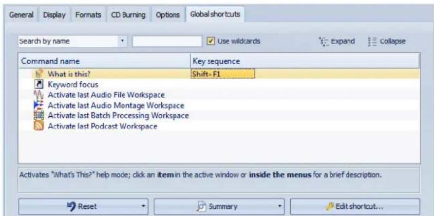Click the What is this? help icon
The width and height of the screenshot is (434, 216).
[x=39, y=74]
